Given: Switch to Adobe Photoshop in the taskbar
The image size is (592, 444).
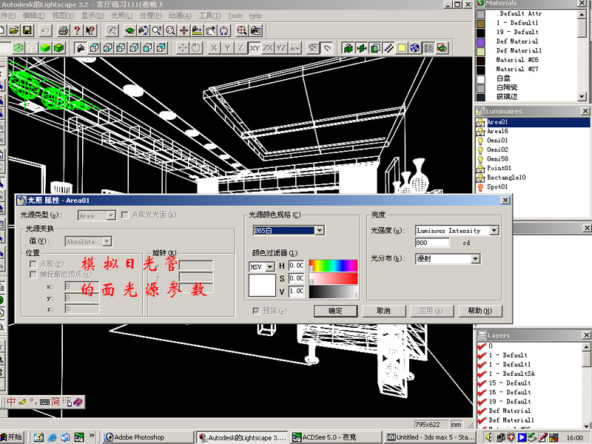Looking at the screenshot, I should 148,437.
